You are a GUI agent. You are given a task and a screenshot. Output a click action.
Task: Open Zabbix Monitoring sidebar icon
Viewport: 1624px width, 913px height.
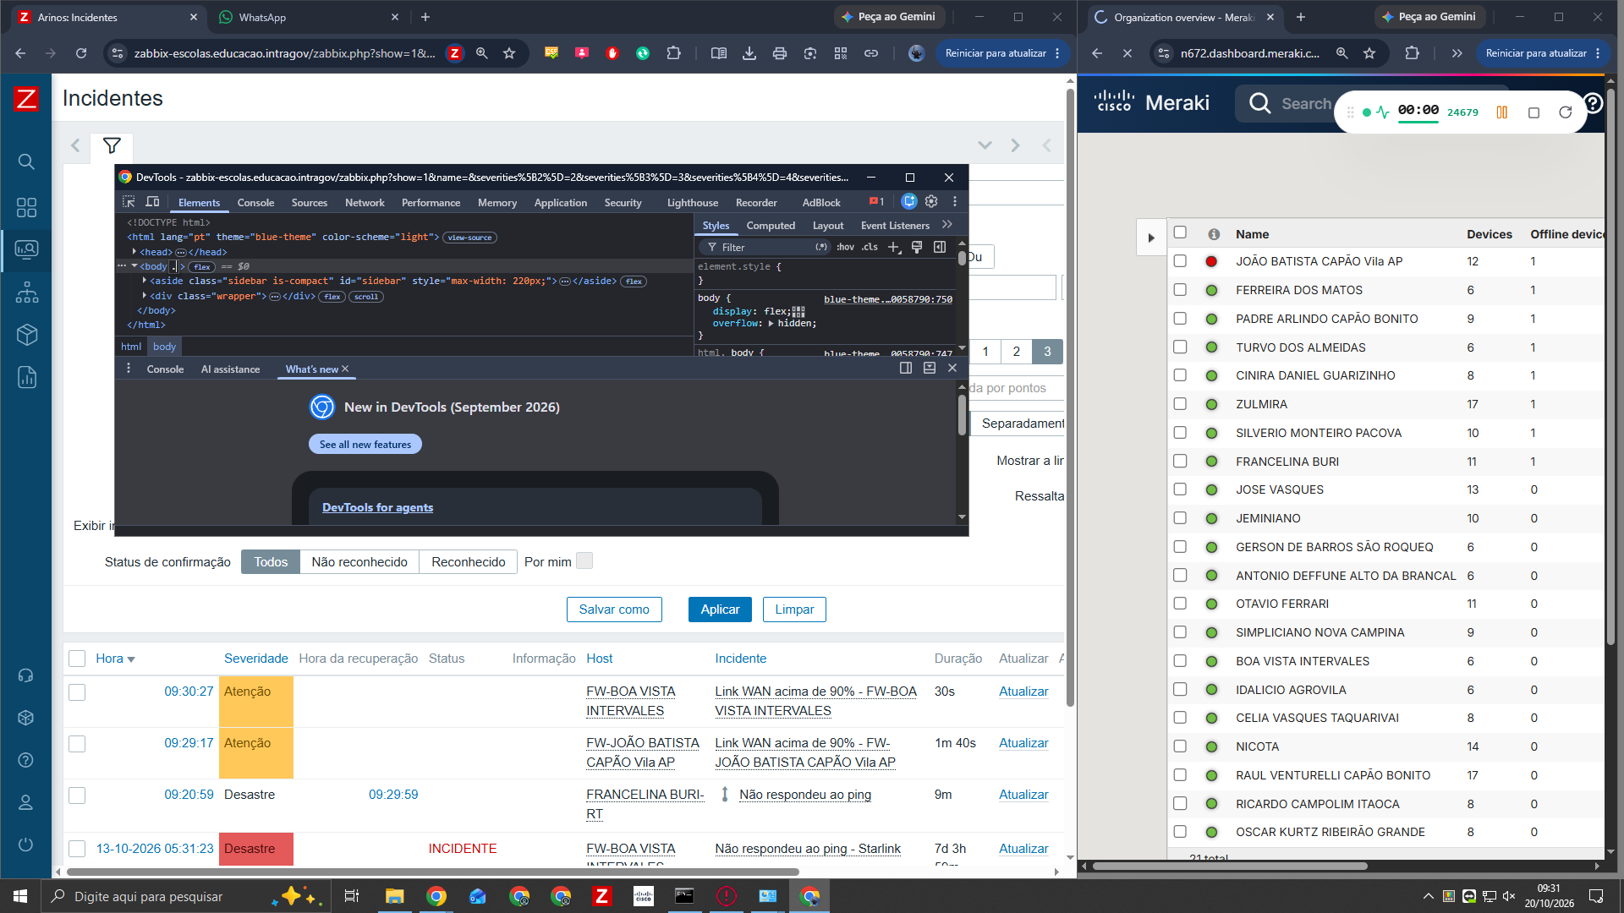[26, 249]
